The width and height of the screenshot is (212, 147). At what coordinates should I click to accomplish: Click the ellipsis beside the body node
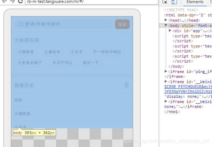(161, 26)
